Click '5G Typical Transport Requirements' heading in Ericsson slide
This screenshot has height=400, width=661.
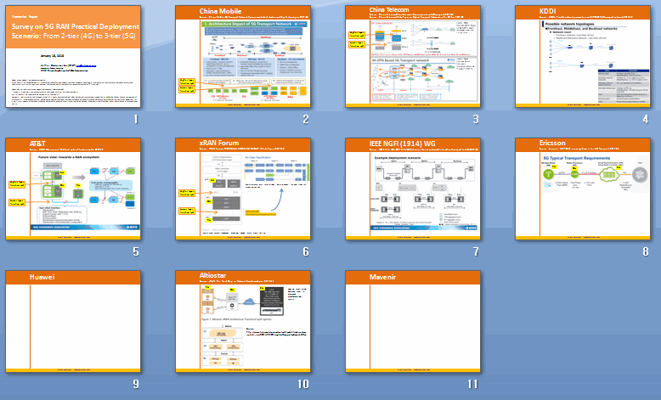point(576,158)
